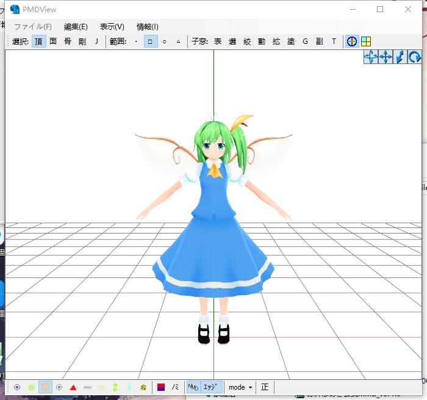Select the box range mode
This screenshot has width=427, height=400.
pos(150,41)
